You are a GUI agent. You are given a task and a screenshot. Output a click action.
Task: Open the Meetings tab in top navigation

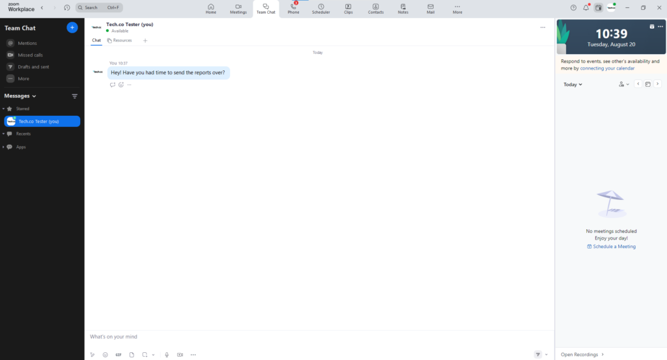pos(238,8)
